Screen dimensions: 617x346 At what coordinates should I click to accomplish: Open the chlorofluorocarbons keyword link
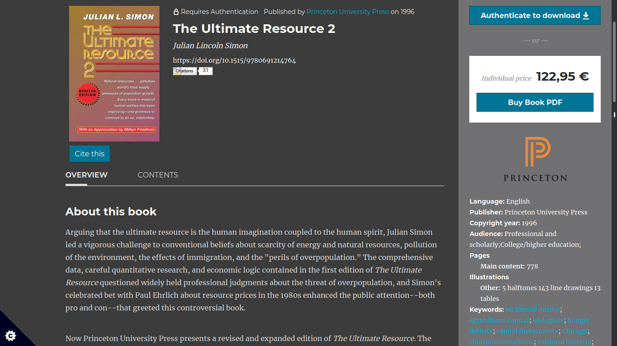pyautogui.click(x=501, y=342)
